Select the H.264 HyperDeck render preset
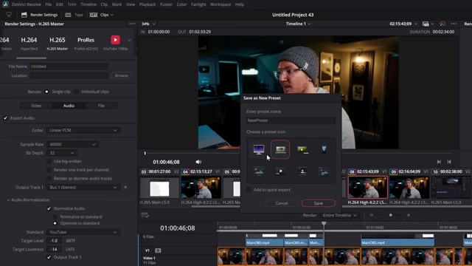This screenshot has height=266, width=472. (29, 43)
